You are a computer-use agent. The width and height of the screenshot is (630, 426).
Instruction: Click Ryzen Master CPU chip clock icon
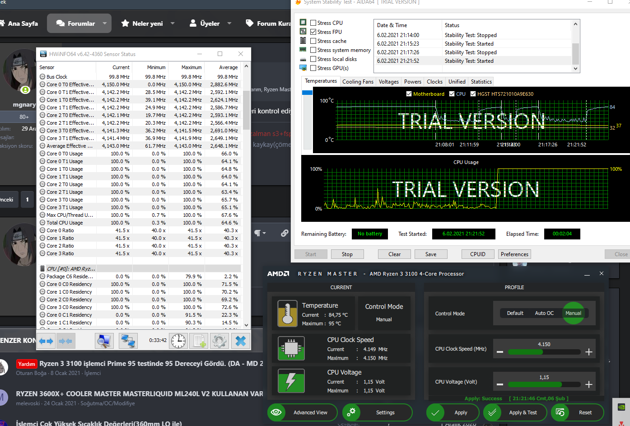291,348
